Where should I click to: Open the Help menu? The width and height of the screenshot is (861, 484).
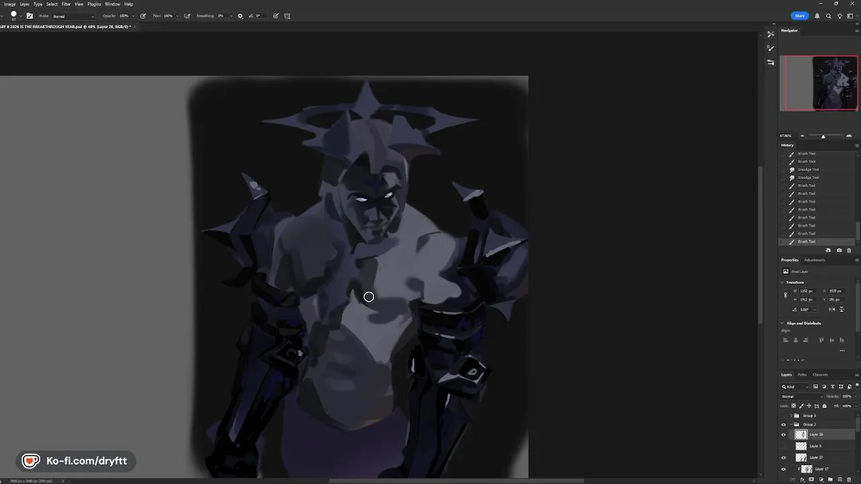[x=128, y=4]
